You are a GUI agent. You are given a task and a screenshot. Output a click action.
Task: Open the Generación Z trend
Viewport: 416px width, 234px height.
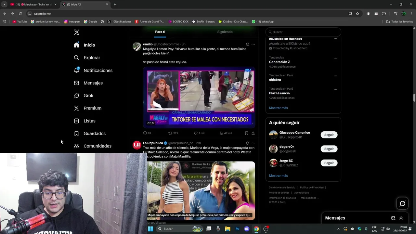[279, 62]
